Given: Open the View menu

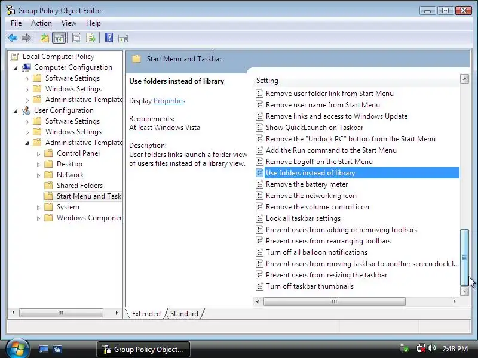Looking at the screenshot, I should coord(69,23).
